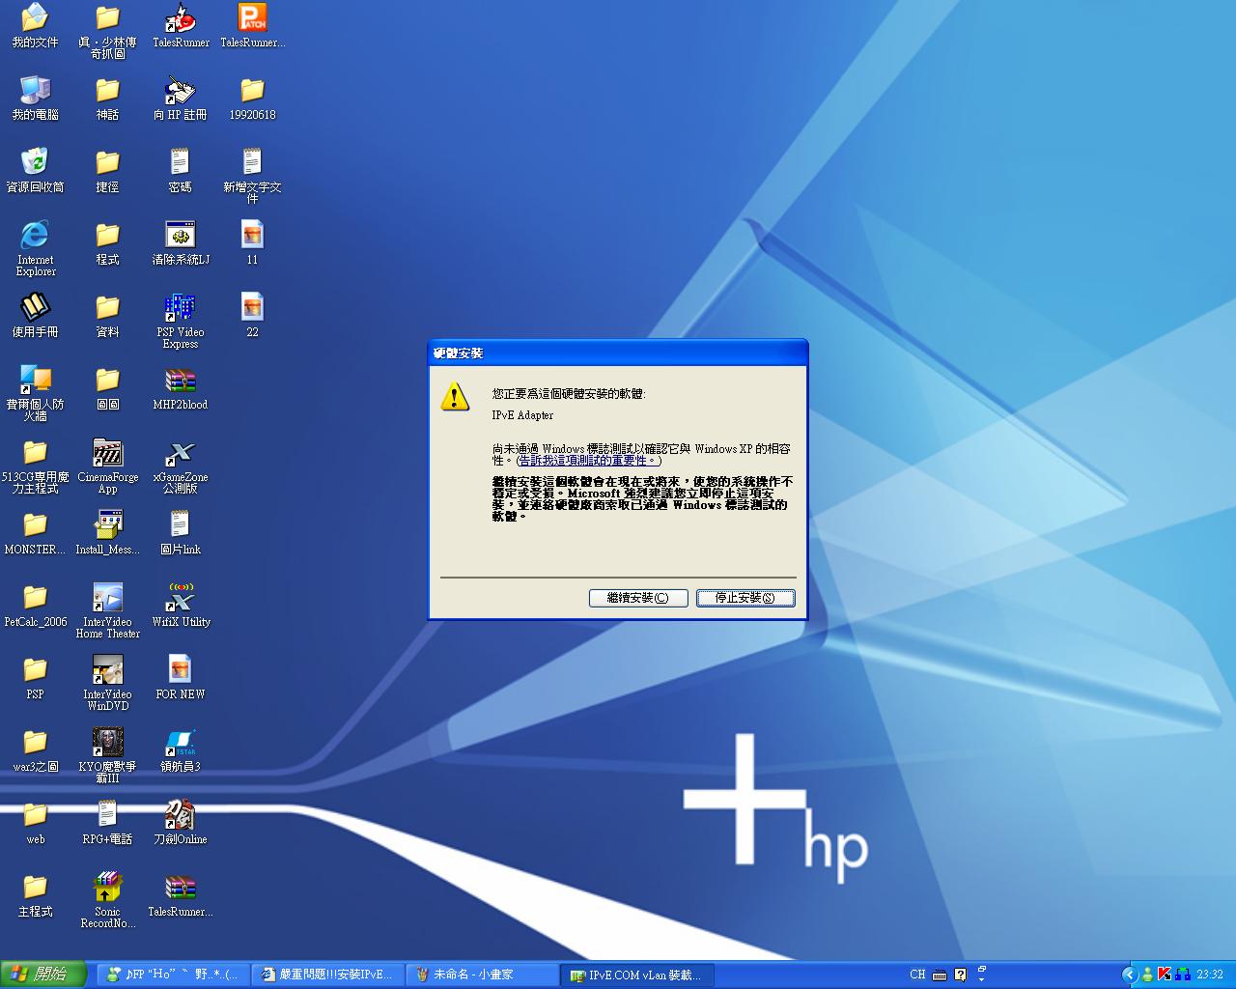1236x989 pixels.
Task: Open WifiX Utility desktop icon
Action: (x=181, y=598)
